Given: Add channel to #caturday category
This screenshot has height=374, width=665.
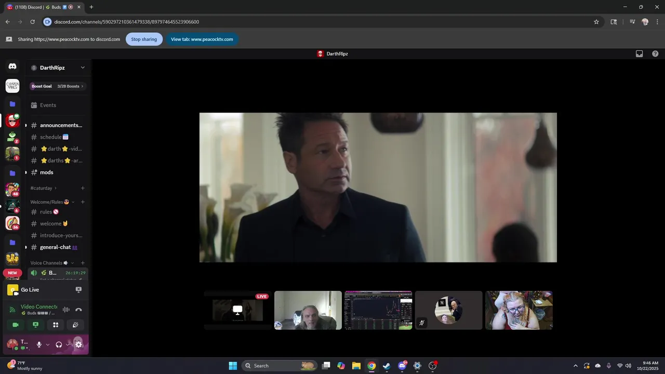Looking at the screenshot, I should tap(83, 188).
